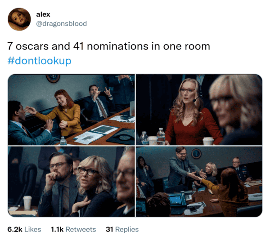270x249 pixels.
Task: Open the top-left meeting room photo
Action: (x=71, y=110)
